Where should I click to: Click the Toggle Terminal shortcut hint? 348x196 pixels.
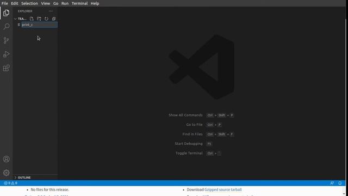(x=198, y=154)
